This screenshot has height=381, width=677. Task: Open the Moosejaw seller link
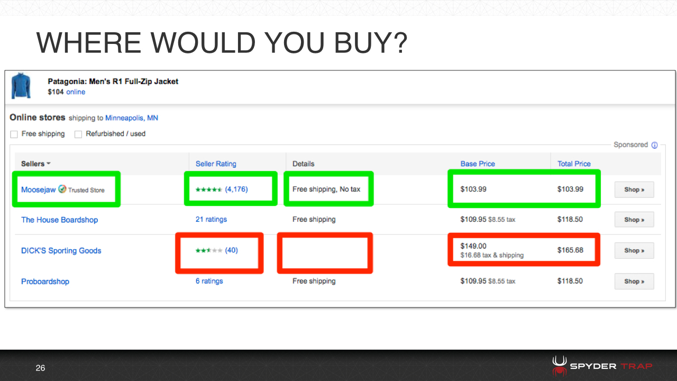tap(38, 189)
